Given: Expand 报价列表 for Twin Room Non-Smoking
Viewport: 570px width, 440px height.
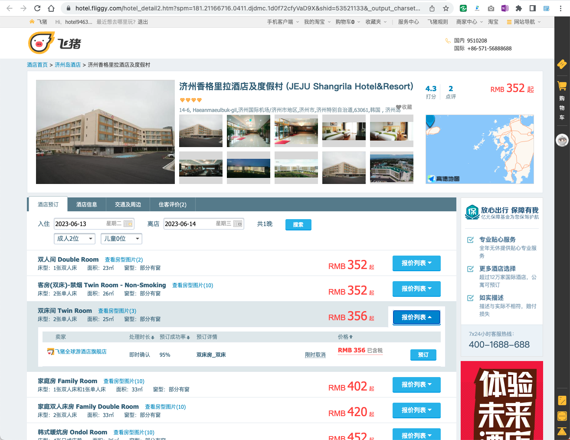Looking at the screenshot, I should [x=416, y=289].
